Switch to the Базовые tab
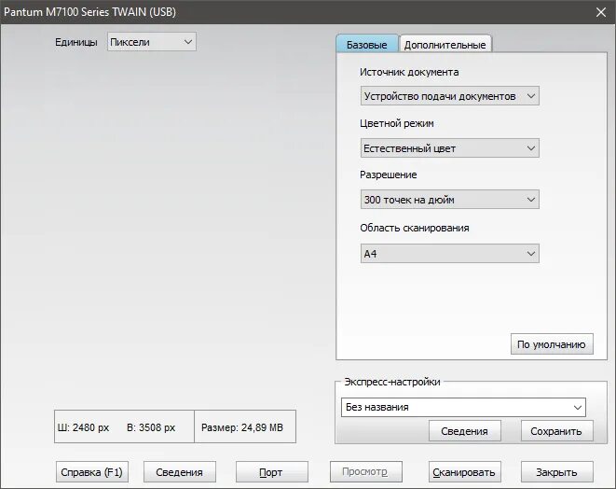Viewport: 616px width, 489px height. point(367,45)
